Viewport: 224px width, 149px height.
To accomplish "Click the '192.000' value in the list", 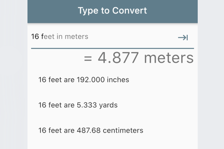I will (91, 80).
